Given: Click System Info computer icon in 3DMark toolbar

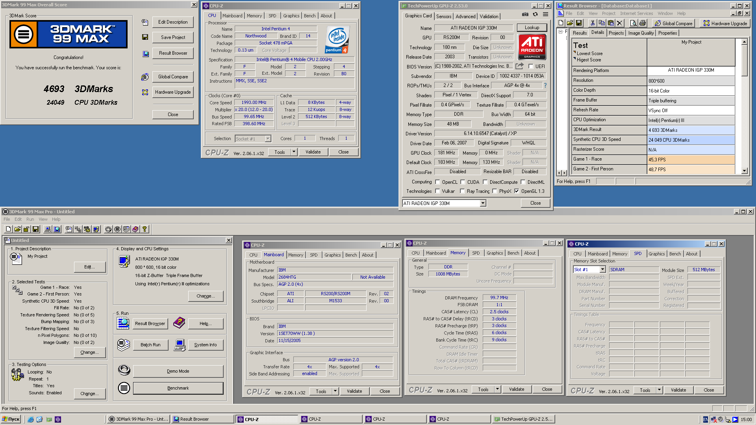Looking at the screenshot, I should pos(48,229).
